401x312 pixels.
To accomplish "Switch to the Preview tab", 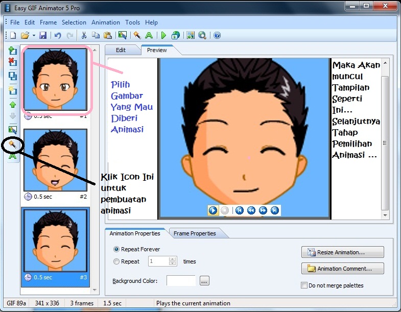I will pyautogui.click(x=157, y=50).
